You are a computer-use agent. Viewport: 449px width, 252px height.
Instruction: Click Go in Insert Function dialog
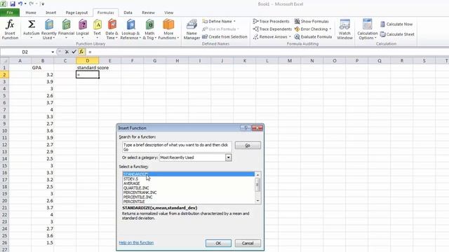[248, 146]
